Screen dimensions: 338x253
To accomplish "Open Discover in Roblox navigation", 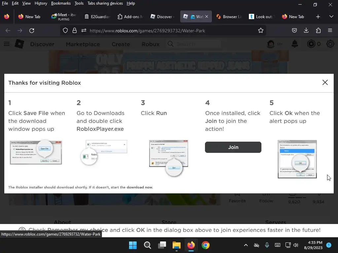I will click(42, 44).
